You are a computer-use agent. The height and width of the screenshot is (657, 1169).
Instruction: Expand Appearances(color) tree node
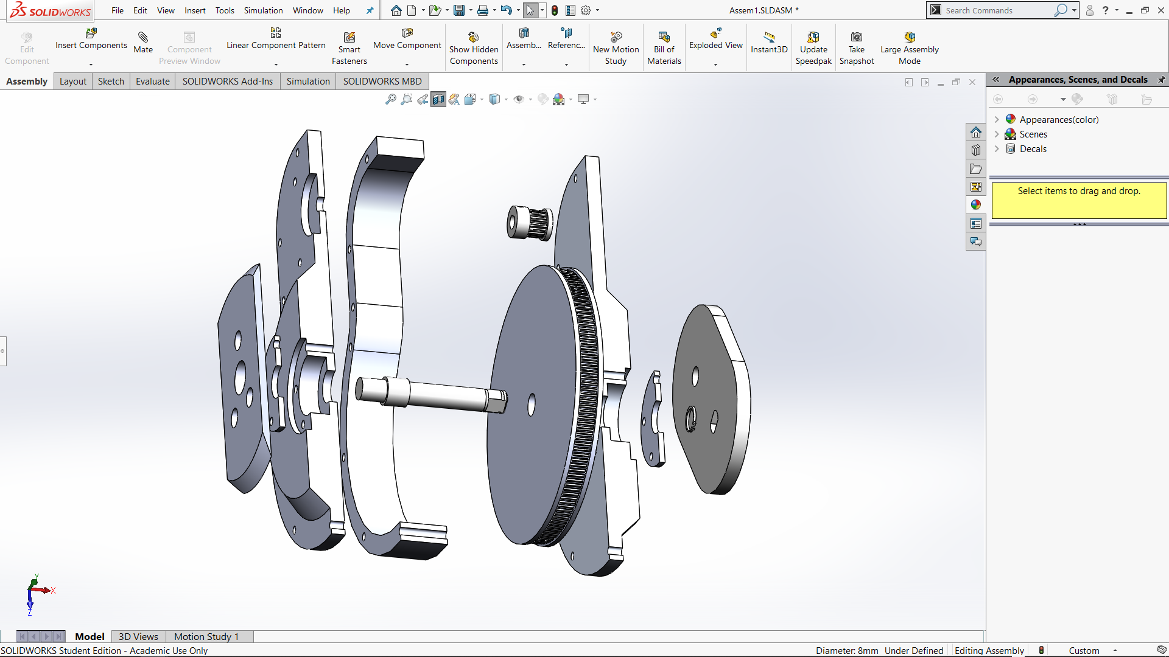point(997,120)
